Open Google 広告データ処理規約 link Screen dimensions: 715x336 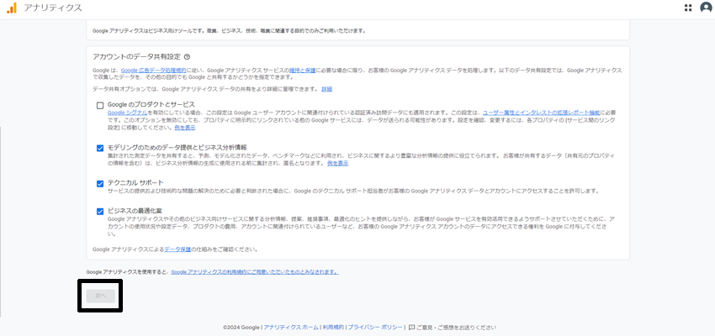[152, 71]
